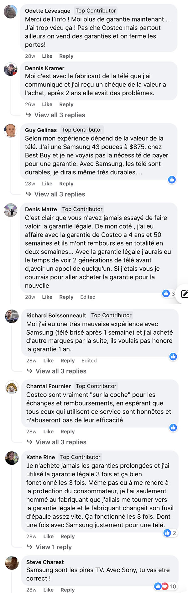Click the thumbs-up reaction on Chantal Fournier's comment
The height and width of the screenshot is (593, 188).
[x=173, y=427]
